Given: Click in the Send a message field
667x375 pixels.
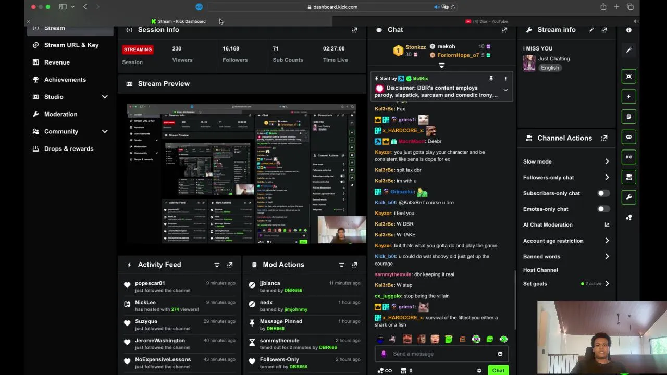Looking at the screenshot, I should pos(441,354).
